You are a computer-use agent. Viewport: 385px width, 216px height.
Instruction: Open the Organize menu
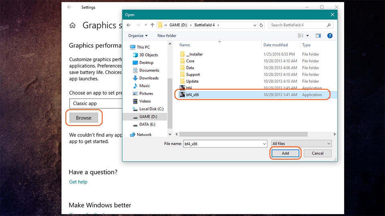tap(138, 36)
